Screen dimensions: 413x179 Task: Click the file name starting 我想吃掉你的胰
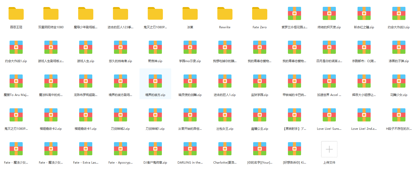pyautogui.click(x=225, y=61)
